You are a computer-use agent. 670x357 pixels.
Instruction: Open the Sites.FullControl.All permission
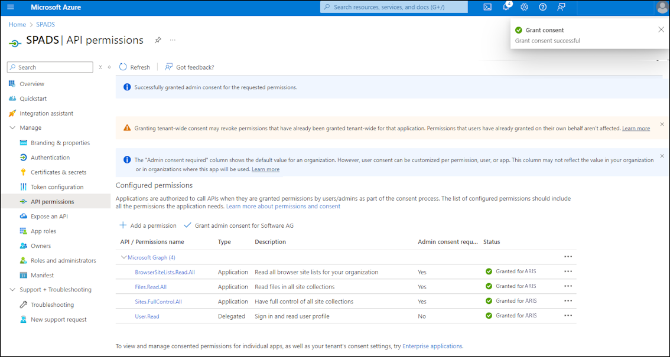pos(158,302)
